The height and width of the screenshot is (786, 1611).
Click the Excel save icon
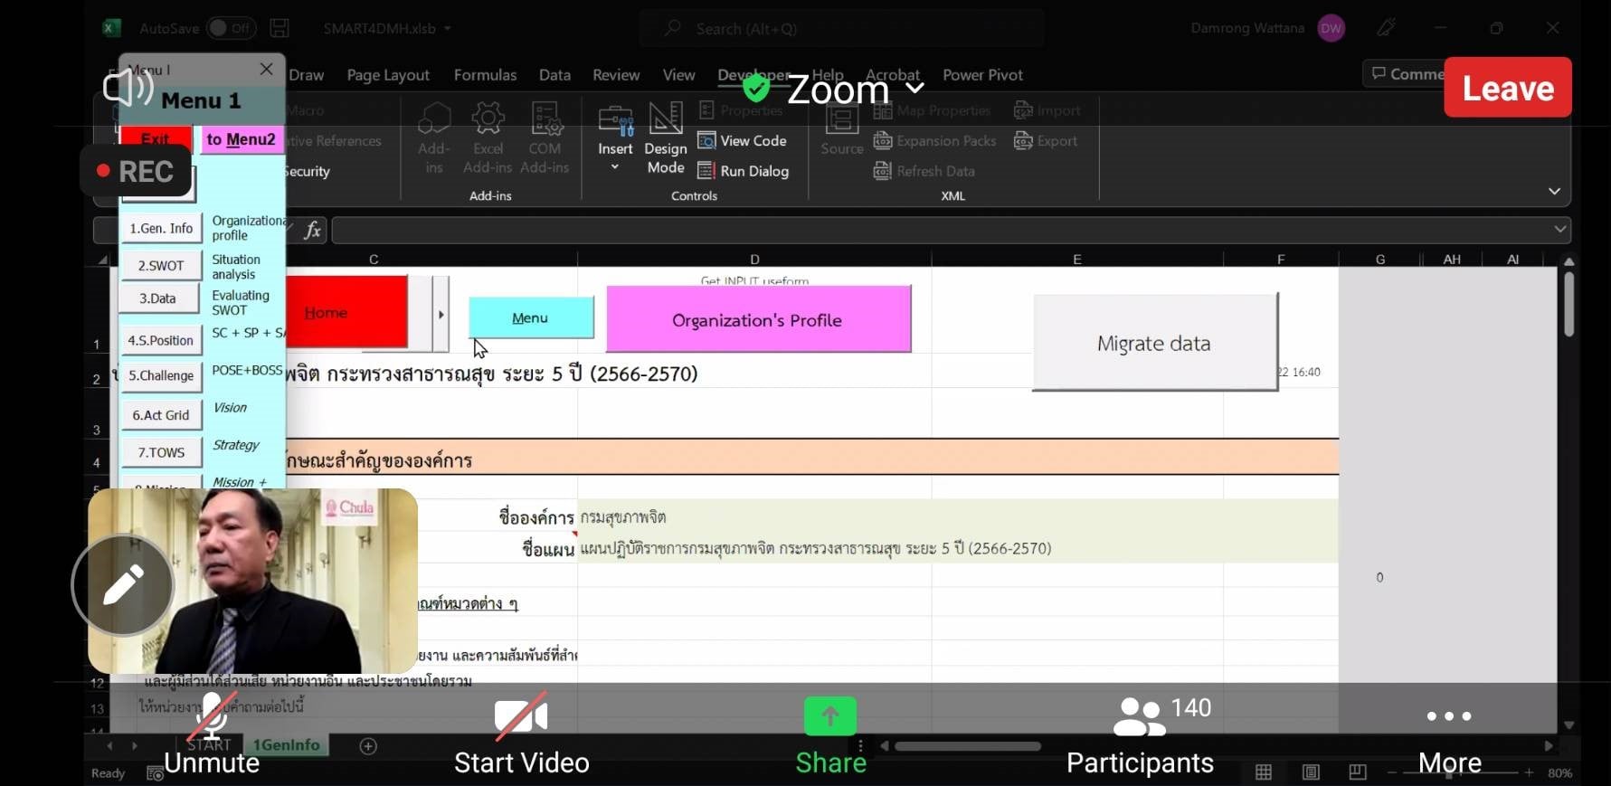[x=280, y=28]
